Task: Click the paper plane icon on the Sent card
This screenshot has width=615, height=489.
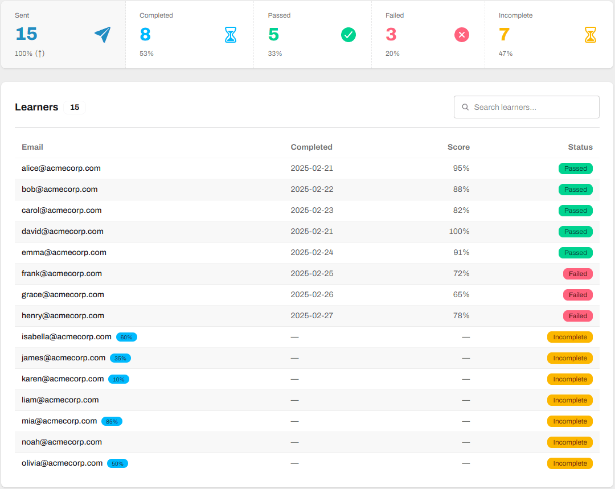Action: [x=104, y=35]
